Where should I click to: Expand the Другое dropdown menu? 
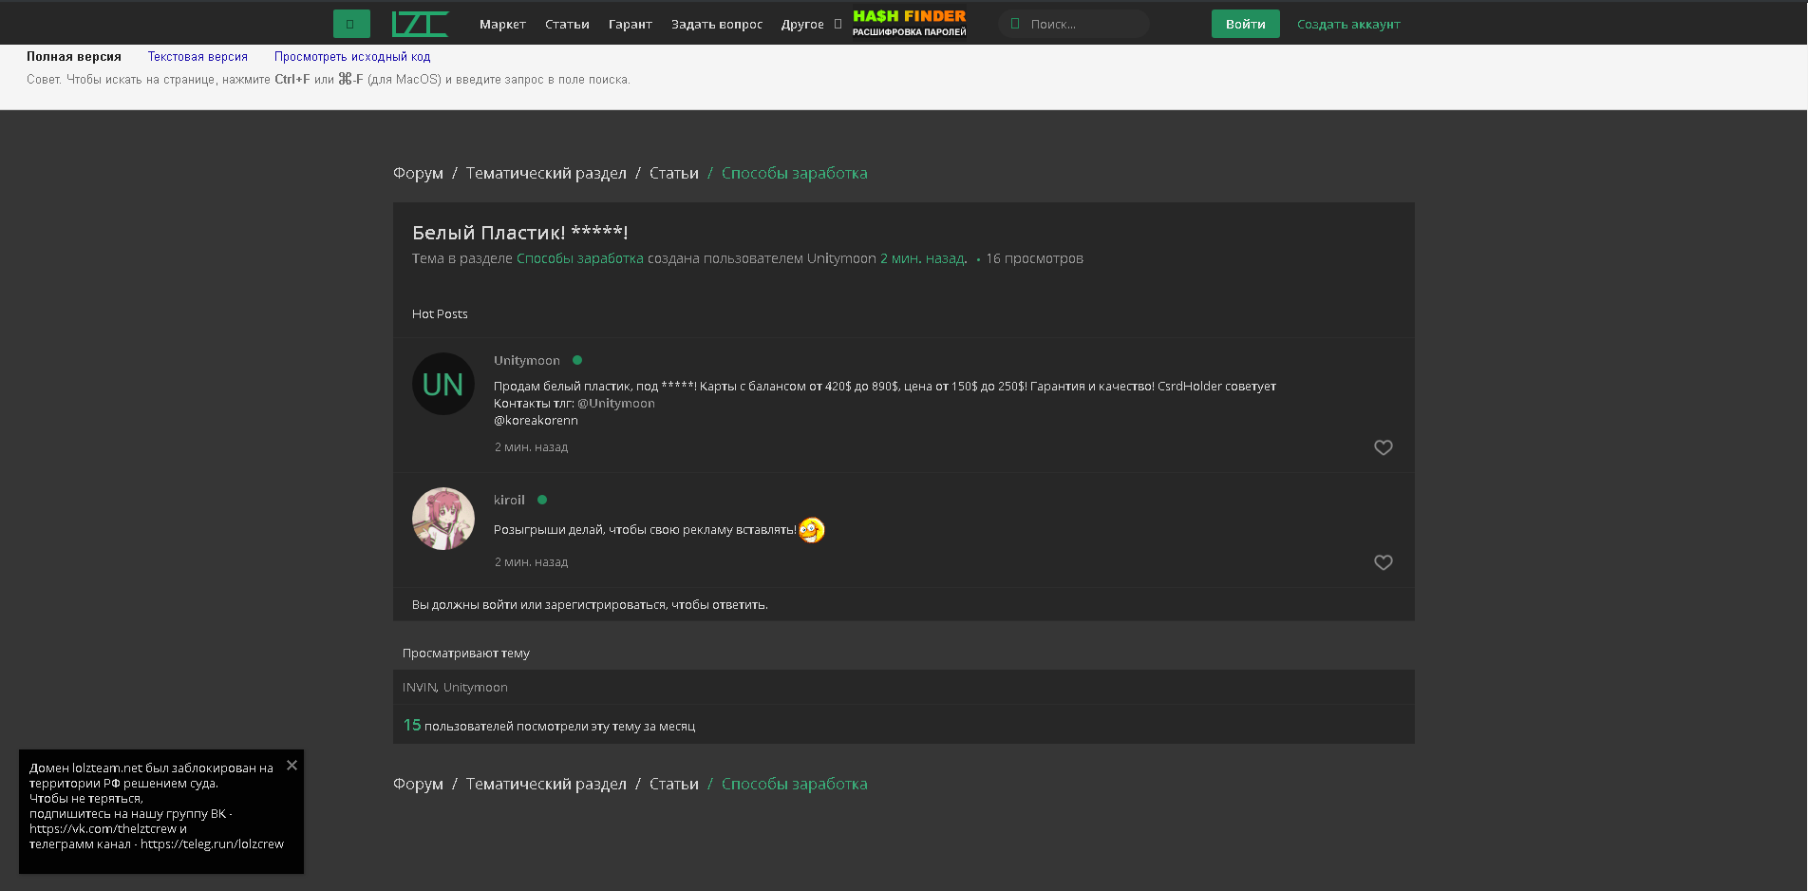coord(810,25)
